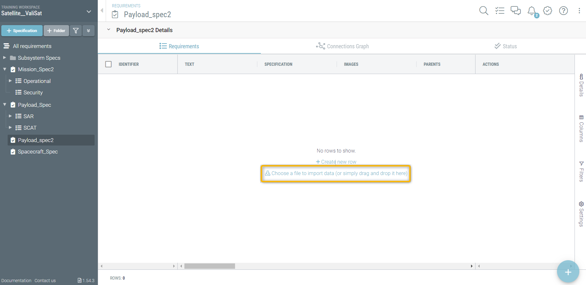
Task: Switch to the Connections Graph tab
Action: click(x=342, y=46)
